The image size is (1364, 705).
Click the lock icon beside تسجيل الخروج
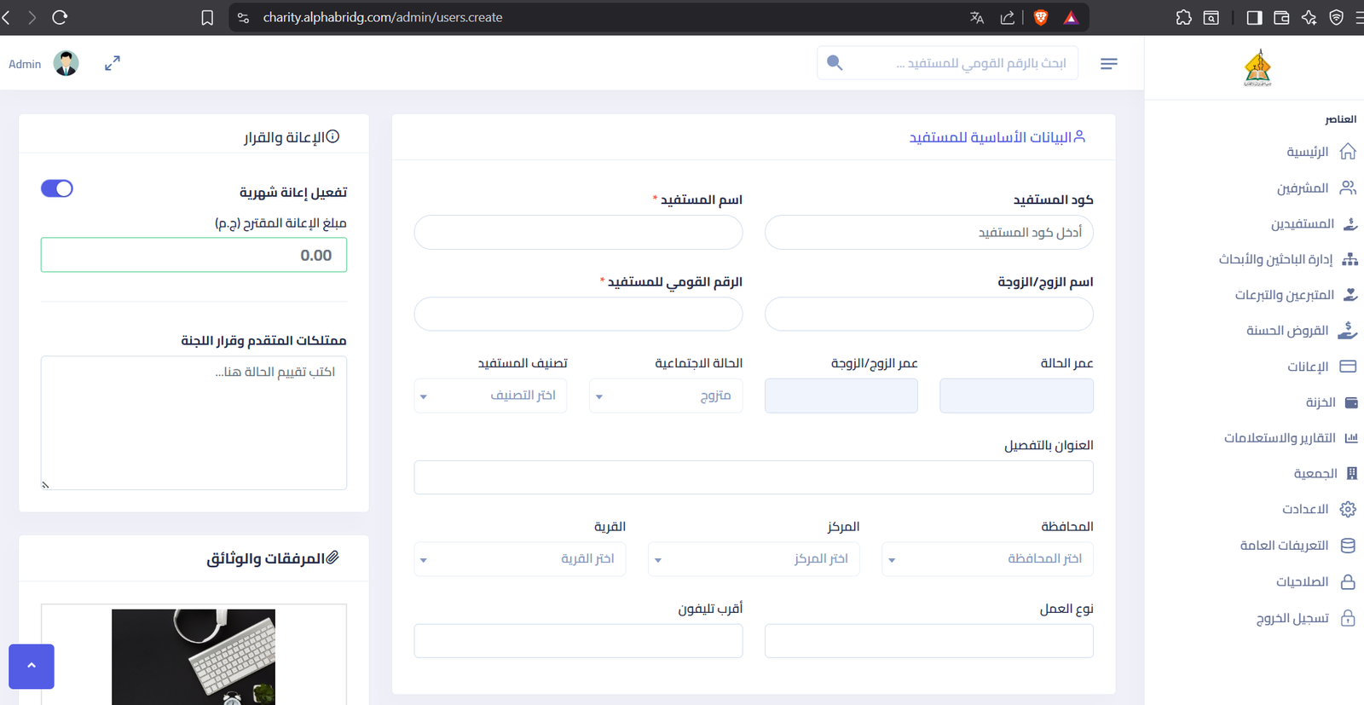point(1348,618)
